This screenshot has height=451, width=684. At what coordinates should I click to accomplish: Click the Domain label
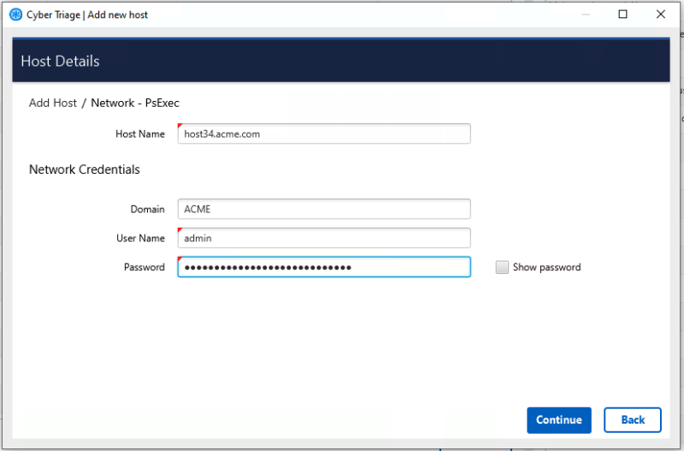pyautogui.click(x=147, y=209)
